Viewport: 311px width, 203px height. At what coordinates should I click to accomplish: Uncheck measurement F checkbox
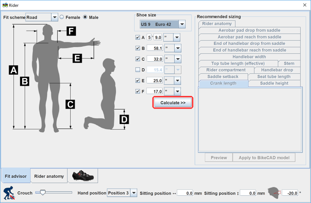[138, 91]
